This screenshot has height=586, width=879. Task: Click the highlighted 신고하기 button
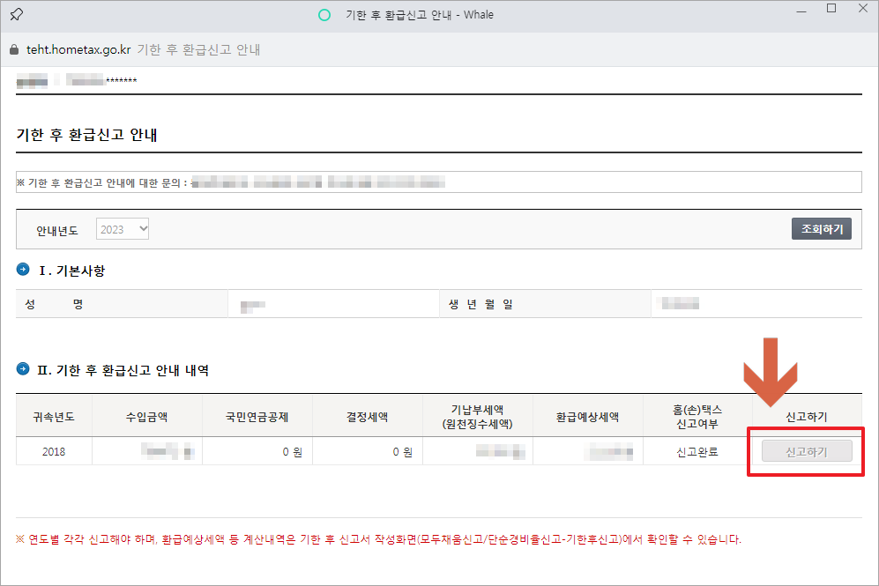point(805,450)
